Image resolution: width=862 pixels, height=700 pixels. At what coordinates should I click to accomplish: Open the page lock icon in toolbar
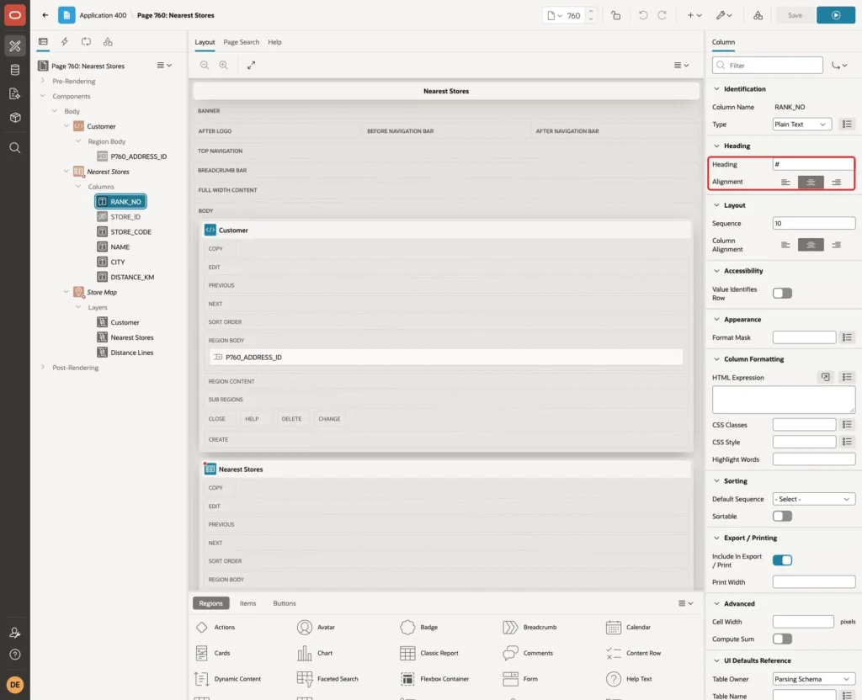615,15
